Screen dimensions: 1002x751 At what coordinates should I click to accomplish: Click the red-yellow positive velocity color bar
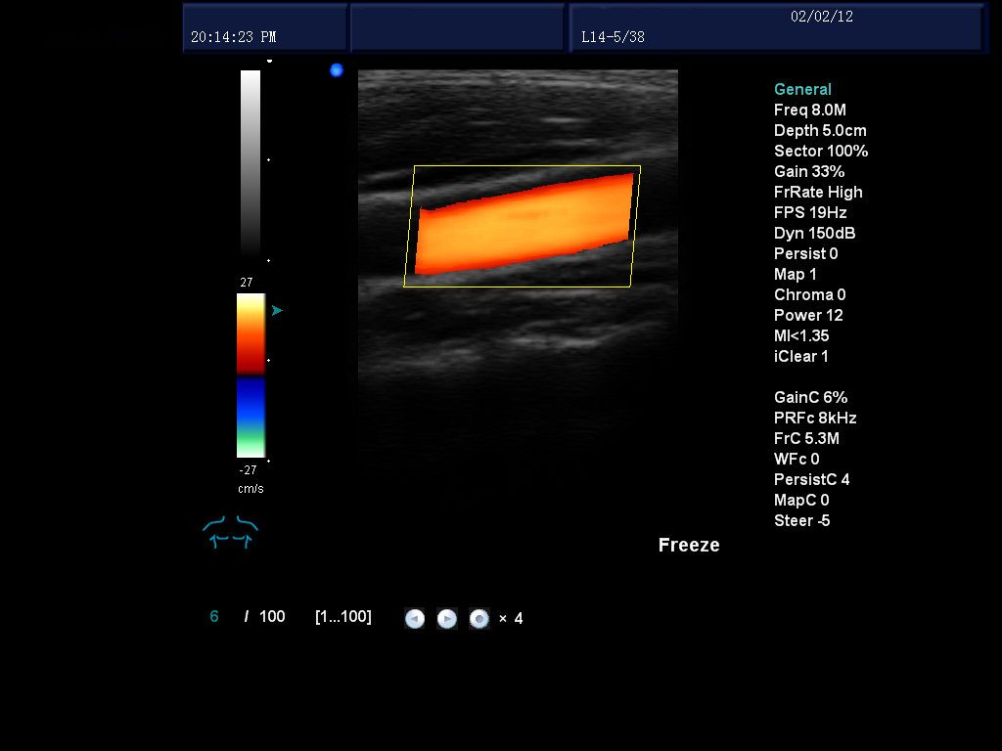tap(250, 332)
